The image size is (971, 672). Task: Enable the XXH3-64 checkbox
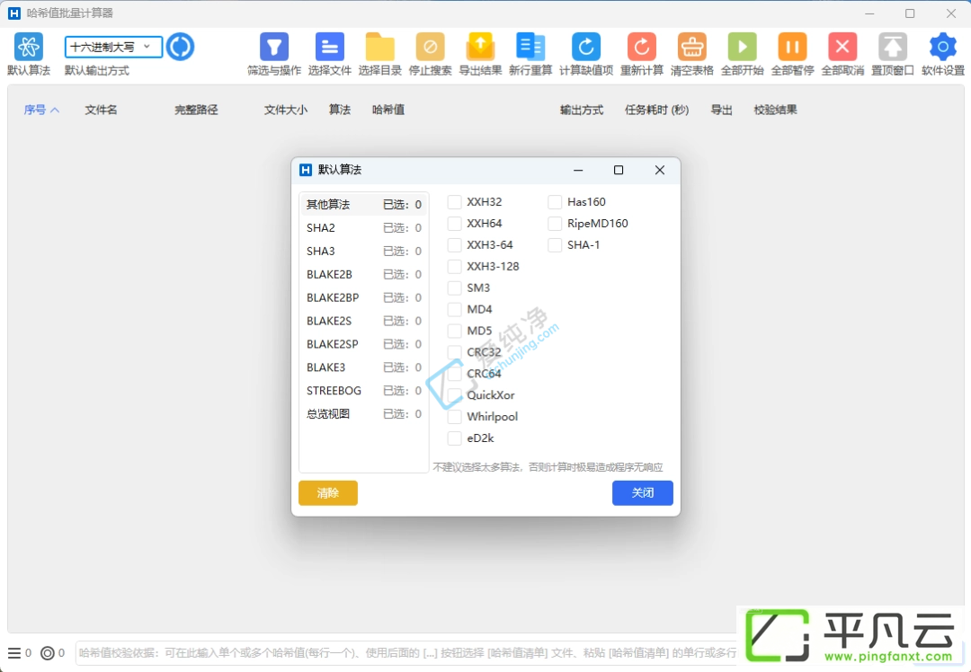coord(455,245)
